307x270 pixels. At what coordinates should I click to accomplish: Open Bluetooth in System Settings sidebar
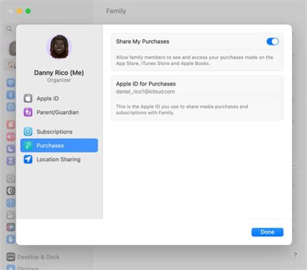point(11,95)
